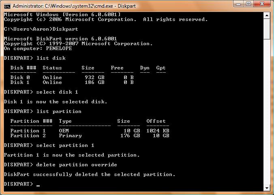Click the final DISKPART> prompt cursor
Screen dimensions: 274x195
click(x=38, y=186)
